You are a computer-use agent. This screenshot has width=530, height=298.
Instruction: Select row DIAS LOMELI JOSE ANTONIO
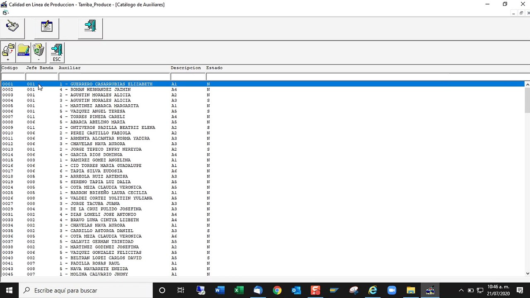263,214
